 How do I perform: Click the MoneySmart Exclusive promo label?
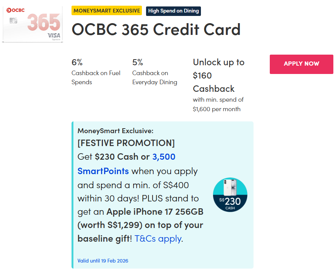tap(115, 131)
